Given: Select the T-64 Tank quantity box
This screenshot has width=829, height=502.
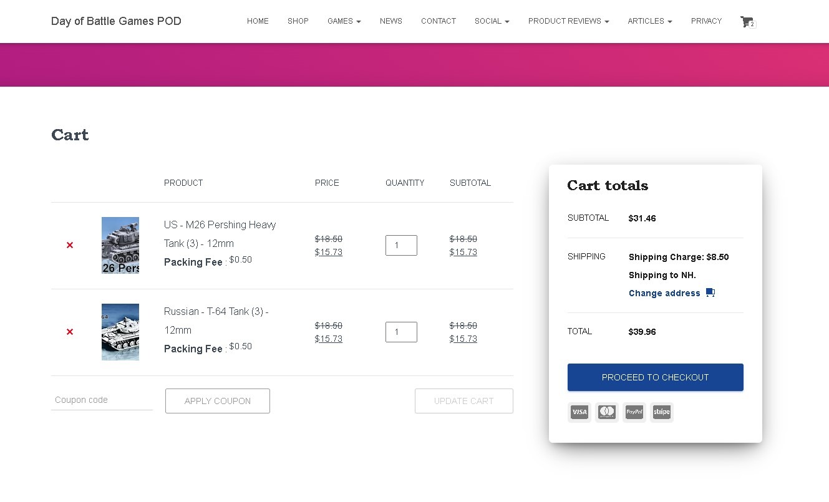Looking at the screenshot, I should tap(401, 332).
